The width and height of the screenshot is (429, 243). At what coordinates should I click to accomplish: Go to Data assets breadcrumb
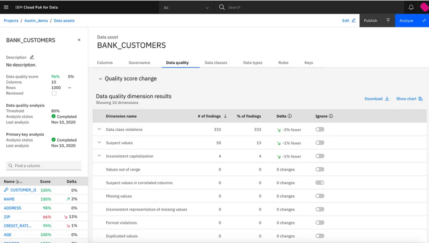click(64, 21)
